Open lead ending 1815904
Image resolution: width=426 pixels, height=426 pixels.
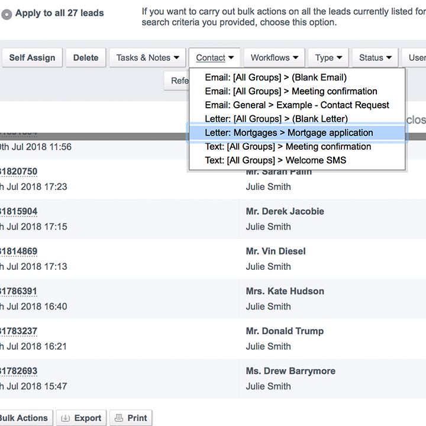(18, 212)
